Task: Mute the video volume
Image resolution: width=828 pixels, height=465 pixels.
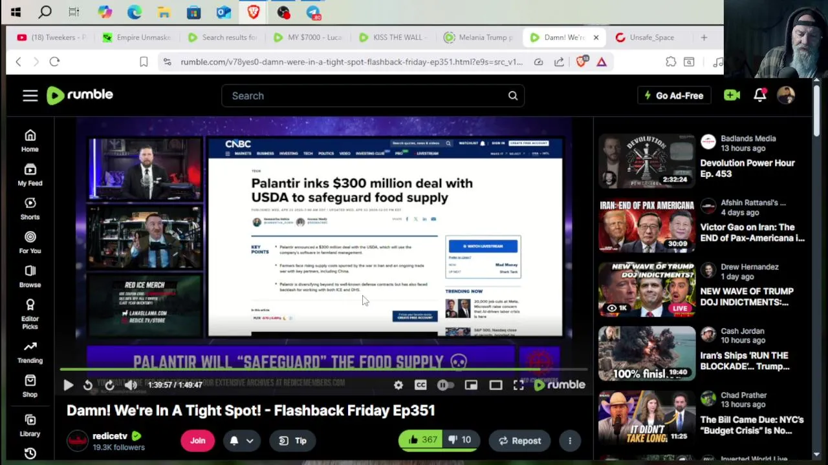Action: [131, 385]
